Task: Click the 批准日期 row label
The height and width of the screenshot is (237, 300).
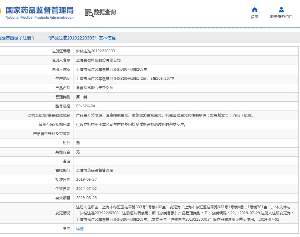Action: click(x=63, y=180)
